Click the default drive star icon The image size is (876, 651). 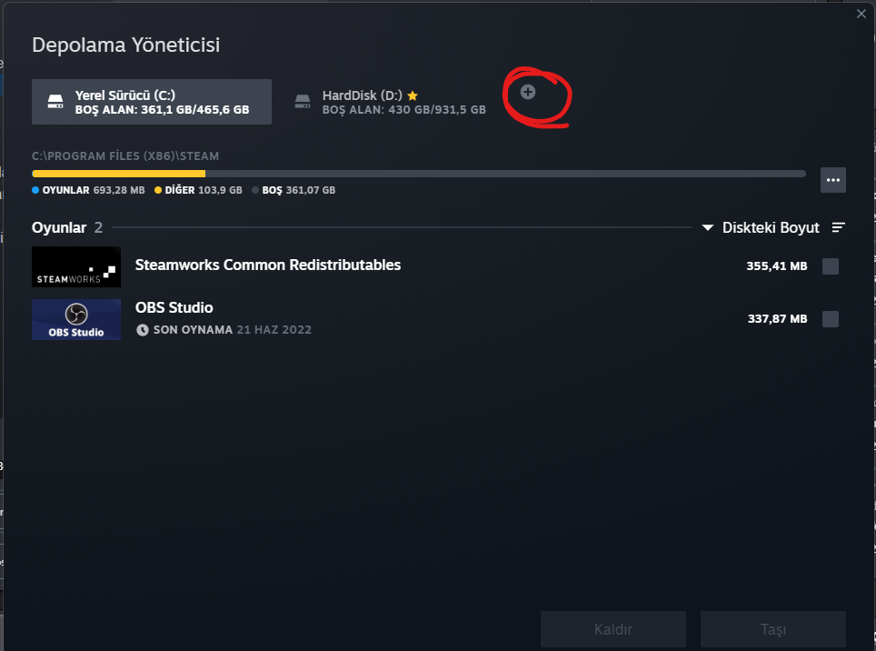coord(413,95)
